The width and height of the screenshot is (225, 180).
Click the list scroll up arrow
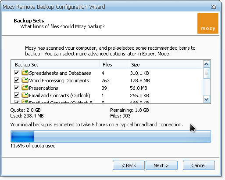pos(207,64)
